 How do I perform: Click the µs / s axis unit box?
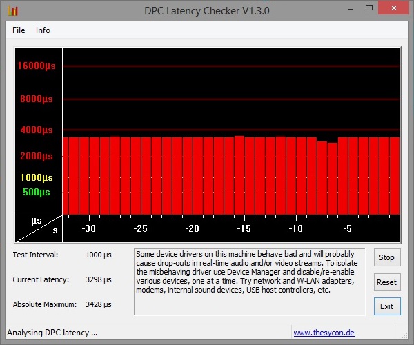39,228
